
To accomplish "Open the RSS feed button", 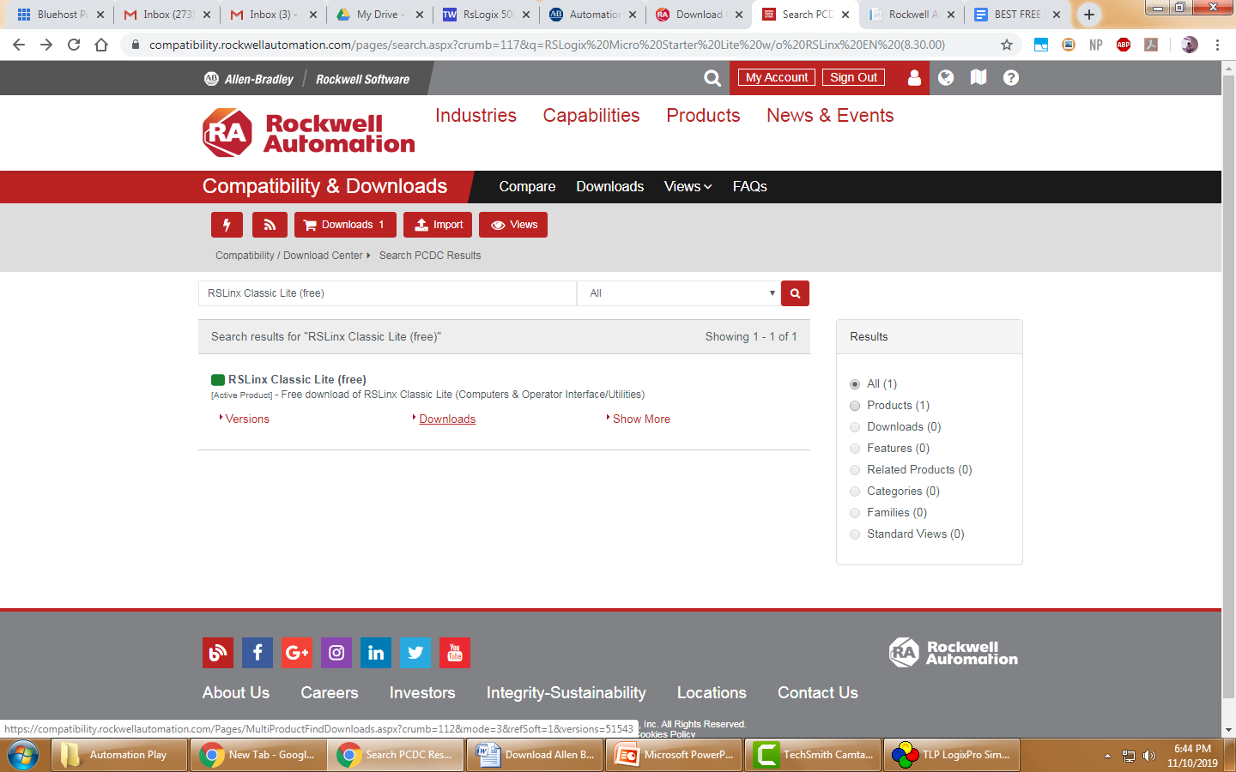I will (x=270, y=225).
